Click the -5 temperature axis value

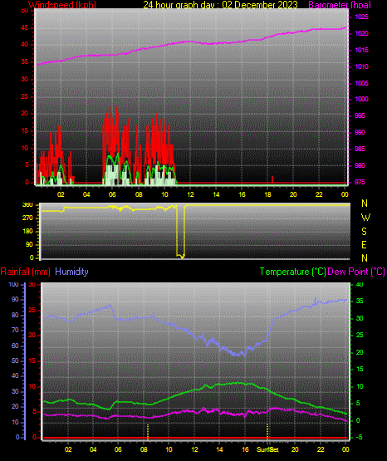point(360,437)
